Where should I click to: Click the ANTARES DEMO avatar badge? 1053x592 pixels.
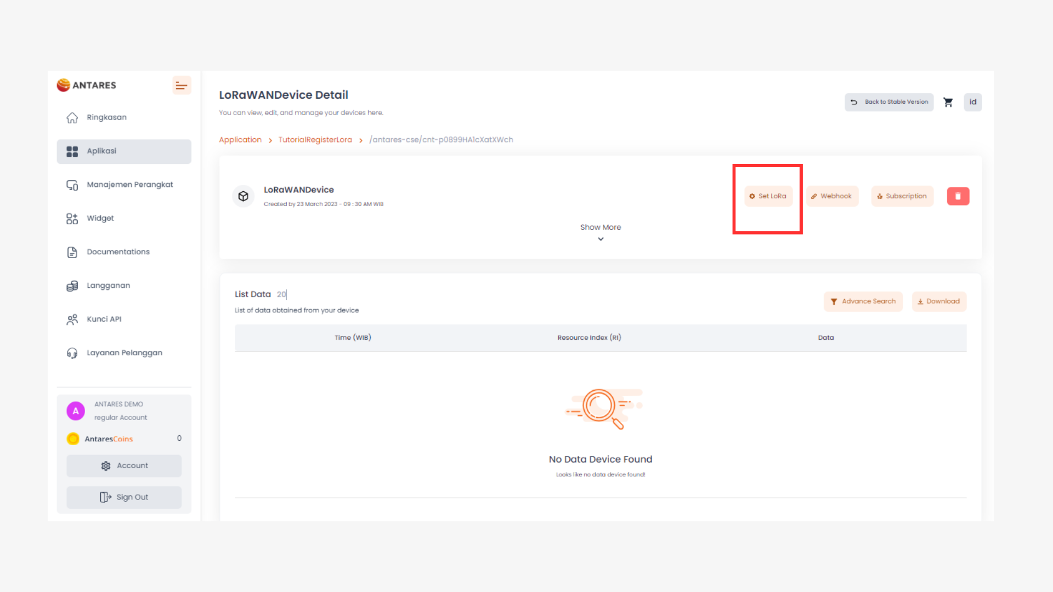[75, 411]
